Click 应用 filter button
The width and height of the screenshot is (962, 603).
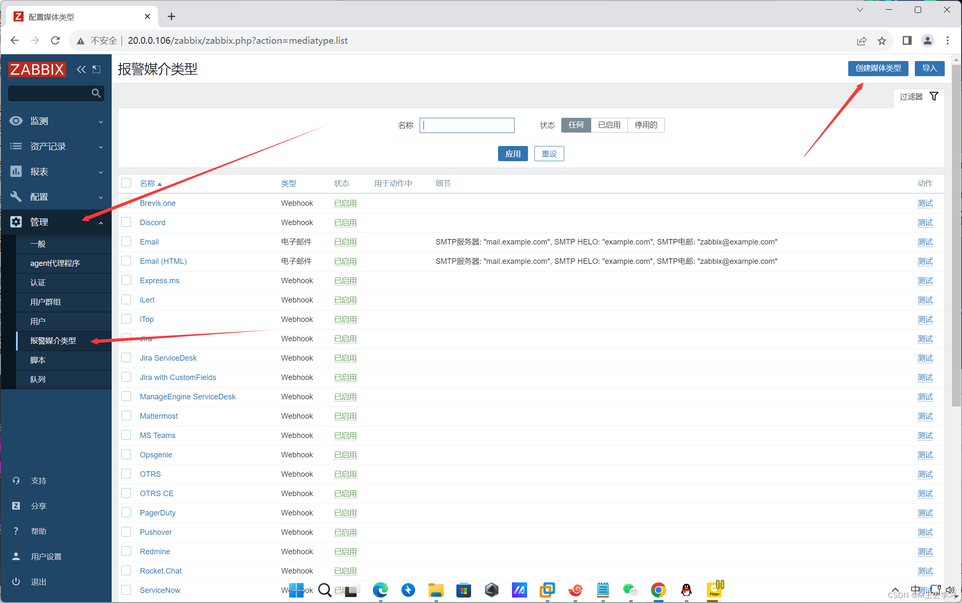513,154
